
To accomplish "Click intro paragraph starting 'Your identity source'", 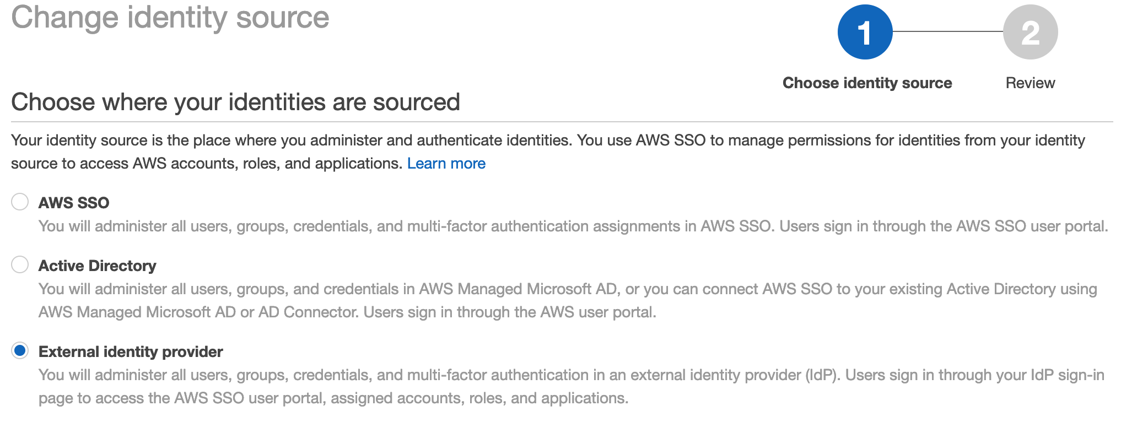I will pyautogui.click(x=548, y=152).
